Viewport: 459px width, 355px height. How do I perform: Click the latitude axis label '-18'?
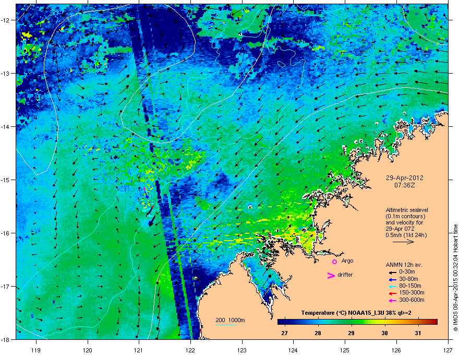tap(6, 339)
